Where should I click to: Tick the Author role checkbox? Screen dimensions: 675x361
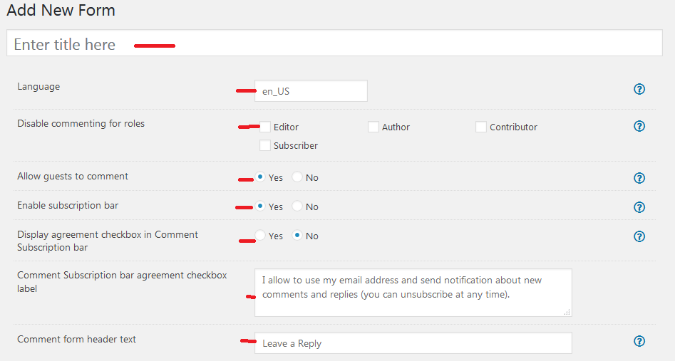coord(373,127)
